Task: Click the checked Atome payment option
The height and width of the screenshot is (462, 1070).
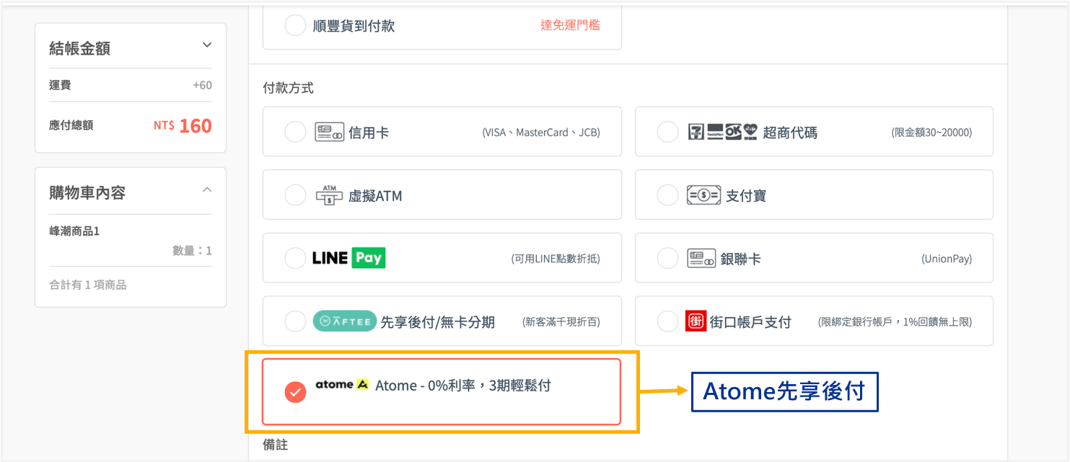Action: tap(441, 392)
